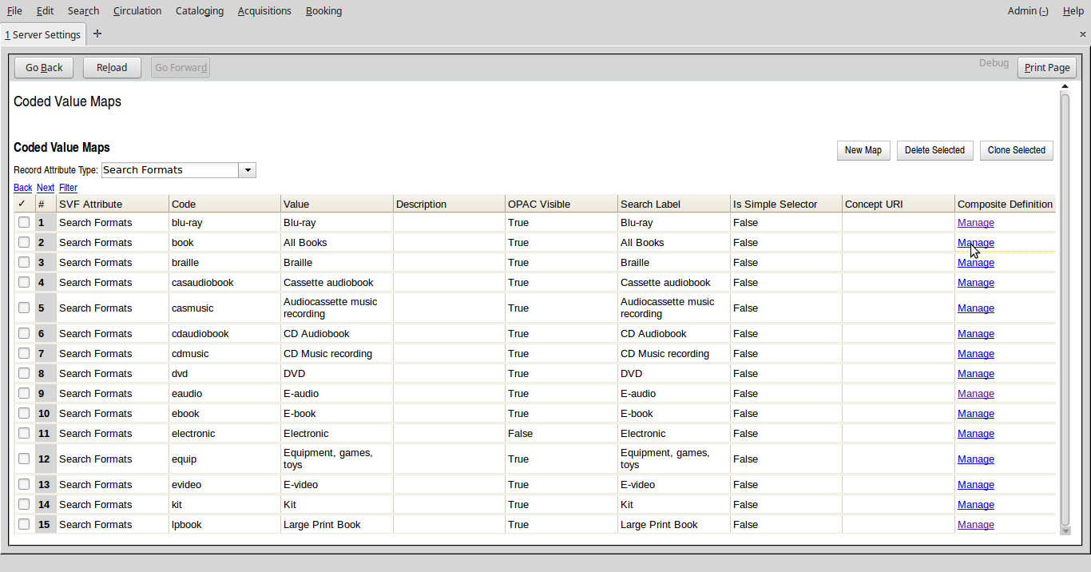Open the Help menu
Viewport: 1091px width, 572px height.
[x=1073, y=10]
